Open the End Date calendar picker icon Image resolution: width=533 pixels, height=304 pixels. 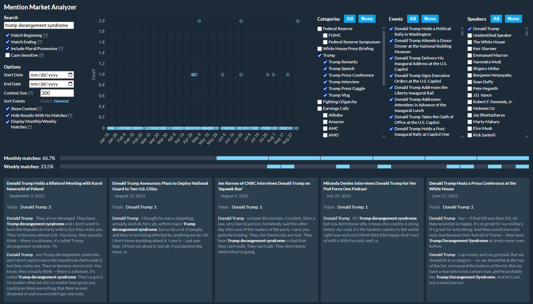point(70,84)
